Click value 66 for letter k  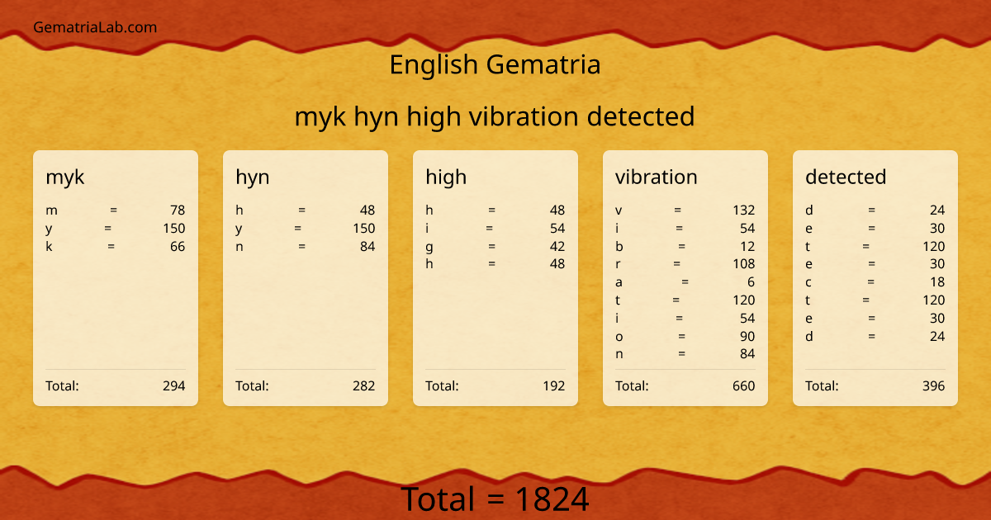pyautogui.click(x=178, y=247)
